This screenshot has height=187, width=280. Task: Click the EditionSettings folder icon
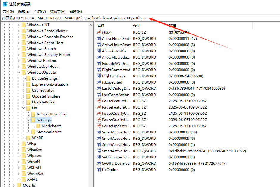point(28,78)
